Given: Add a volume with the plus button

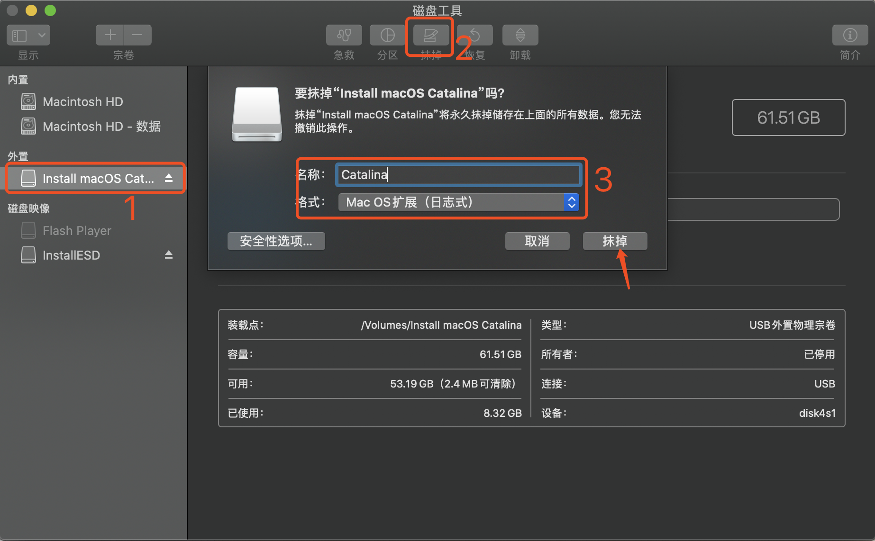Looking at the screenshot, I should click(110, 35).
